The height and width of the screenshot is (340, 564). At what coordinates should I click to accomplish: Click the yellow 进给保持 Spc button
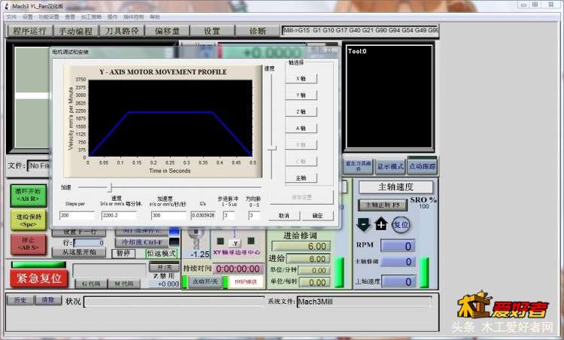[x=29, y=220]
